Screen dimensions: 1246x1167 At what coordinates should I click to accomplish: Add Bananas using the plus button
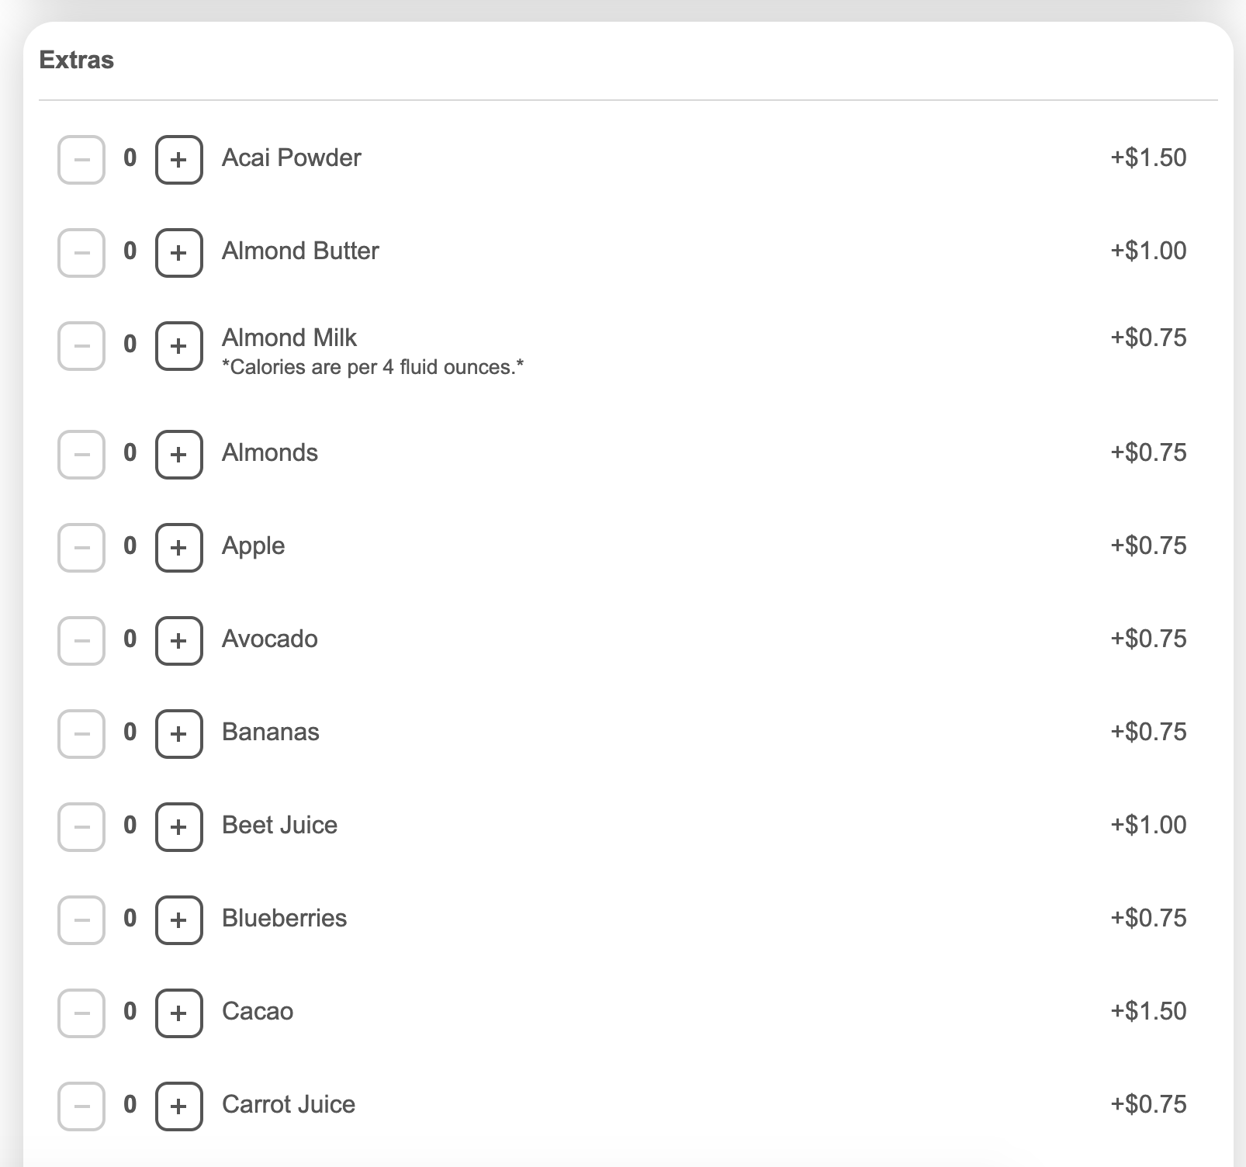179,734
